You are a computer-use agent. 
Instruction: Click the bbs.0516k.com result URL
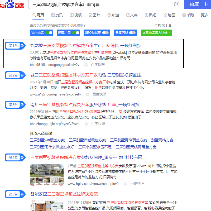[56, 65]
